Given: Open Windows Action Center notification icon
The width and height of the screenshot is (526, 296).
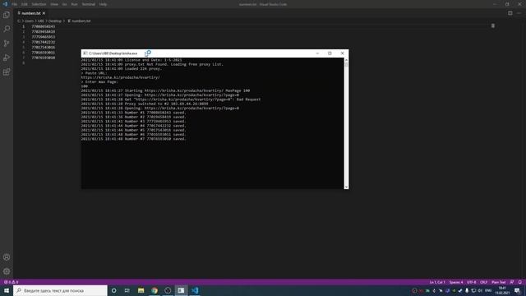Looking at the screenshot, I should (517, 290).
